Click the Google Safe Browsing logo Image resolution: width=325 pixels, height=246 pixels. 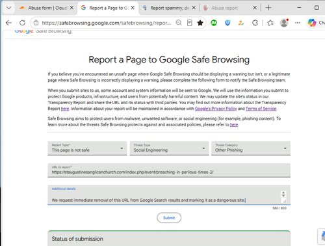tap(43, 31)
